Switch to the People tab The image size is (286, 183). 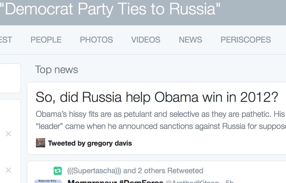[x=46, y=40]
